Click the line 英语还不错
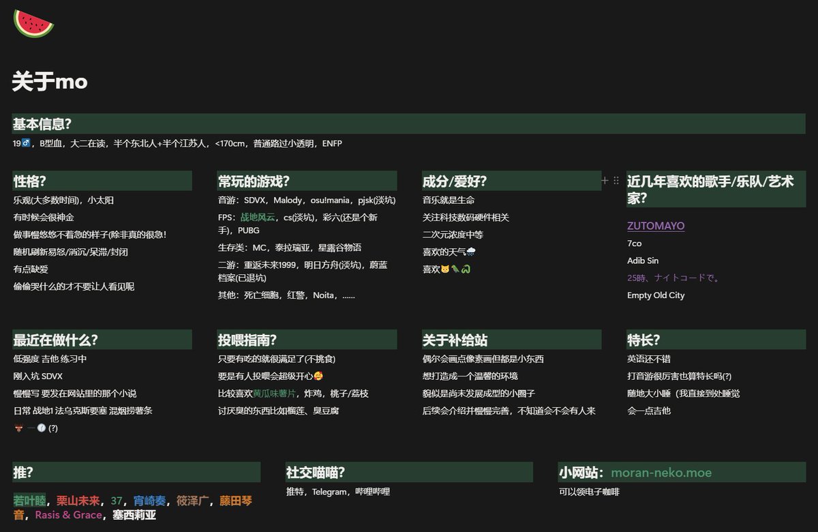The height and width of the screenshot is (532, 818). (x=649, y=359)
